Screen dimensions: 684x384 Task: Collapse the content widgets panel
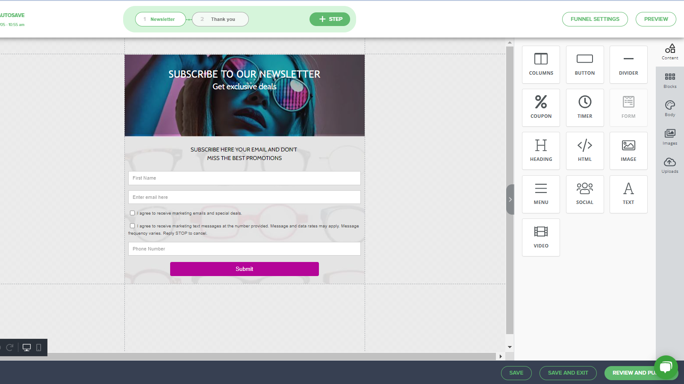pyautogui.click(x=510, y=199)
